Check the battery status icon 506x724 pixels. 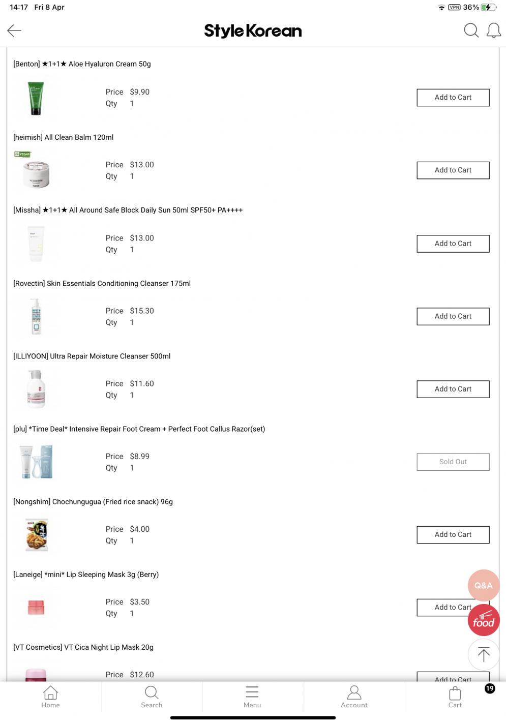[488, 7]
